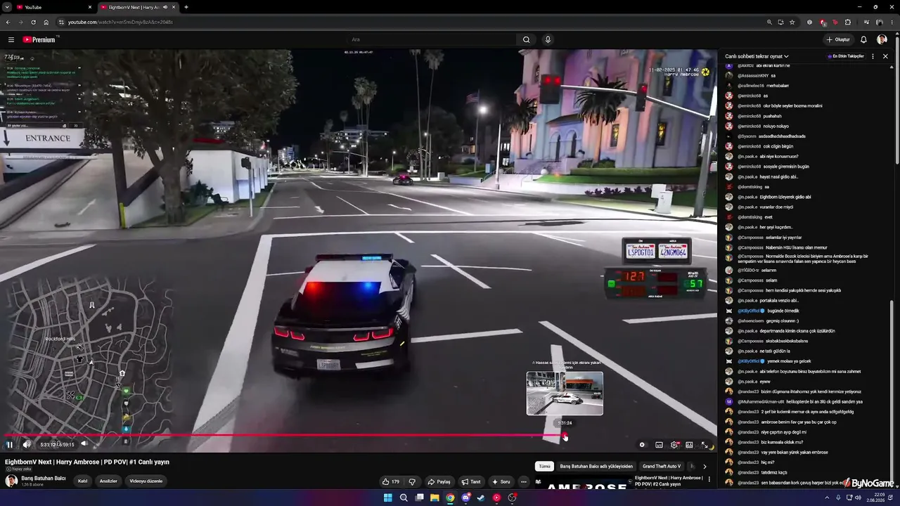The width and height of the screenshot is (900, 506).
Task: Mute the EightbornV tab audio icon
Action: click(x=165, y=7)
